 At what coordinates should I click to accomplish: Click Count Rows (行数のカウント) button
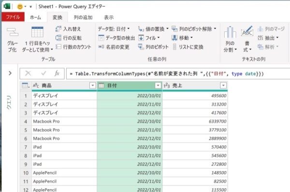pos(73,47)
